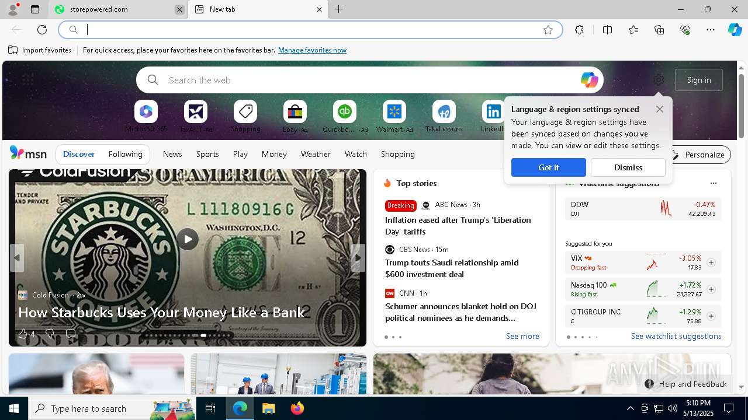Image resolution: width=748 pixels, height=420 pixels.
Task: Open Windows Start menu
Action: [x=14, y=408]
